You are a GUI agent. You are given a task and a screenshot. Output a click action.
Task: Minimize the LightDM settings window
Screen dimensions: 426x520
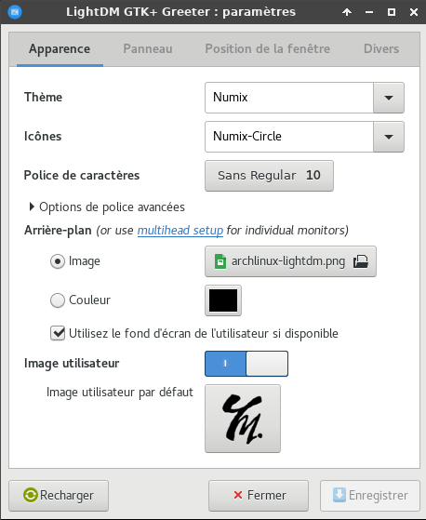369,12
